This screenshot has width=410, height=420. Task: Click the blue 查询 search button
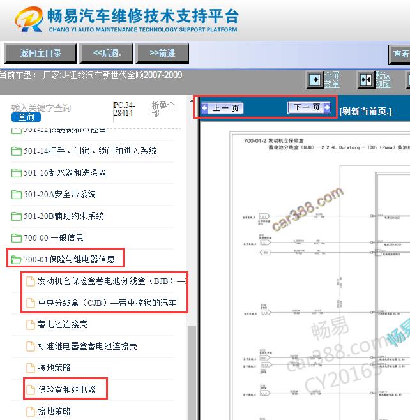click(x=26, y=117)
